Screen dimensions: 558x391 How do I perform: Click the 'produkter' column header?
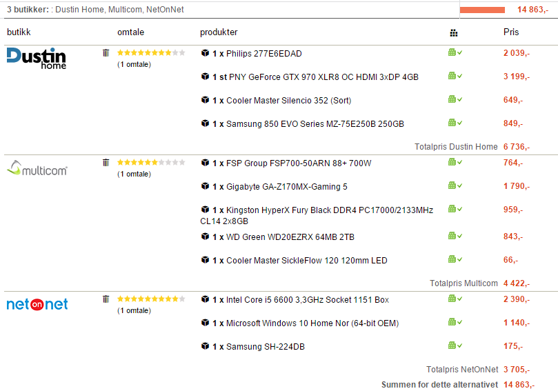pos(219,32)
